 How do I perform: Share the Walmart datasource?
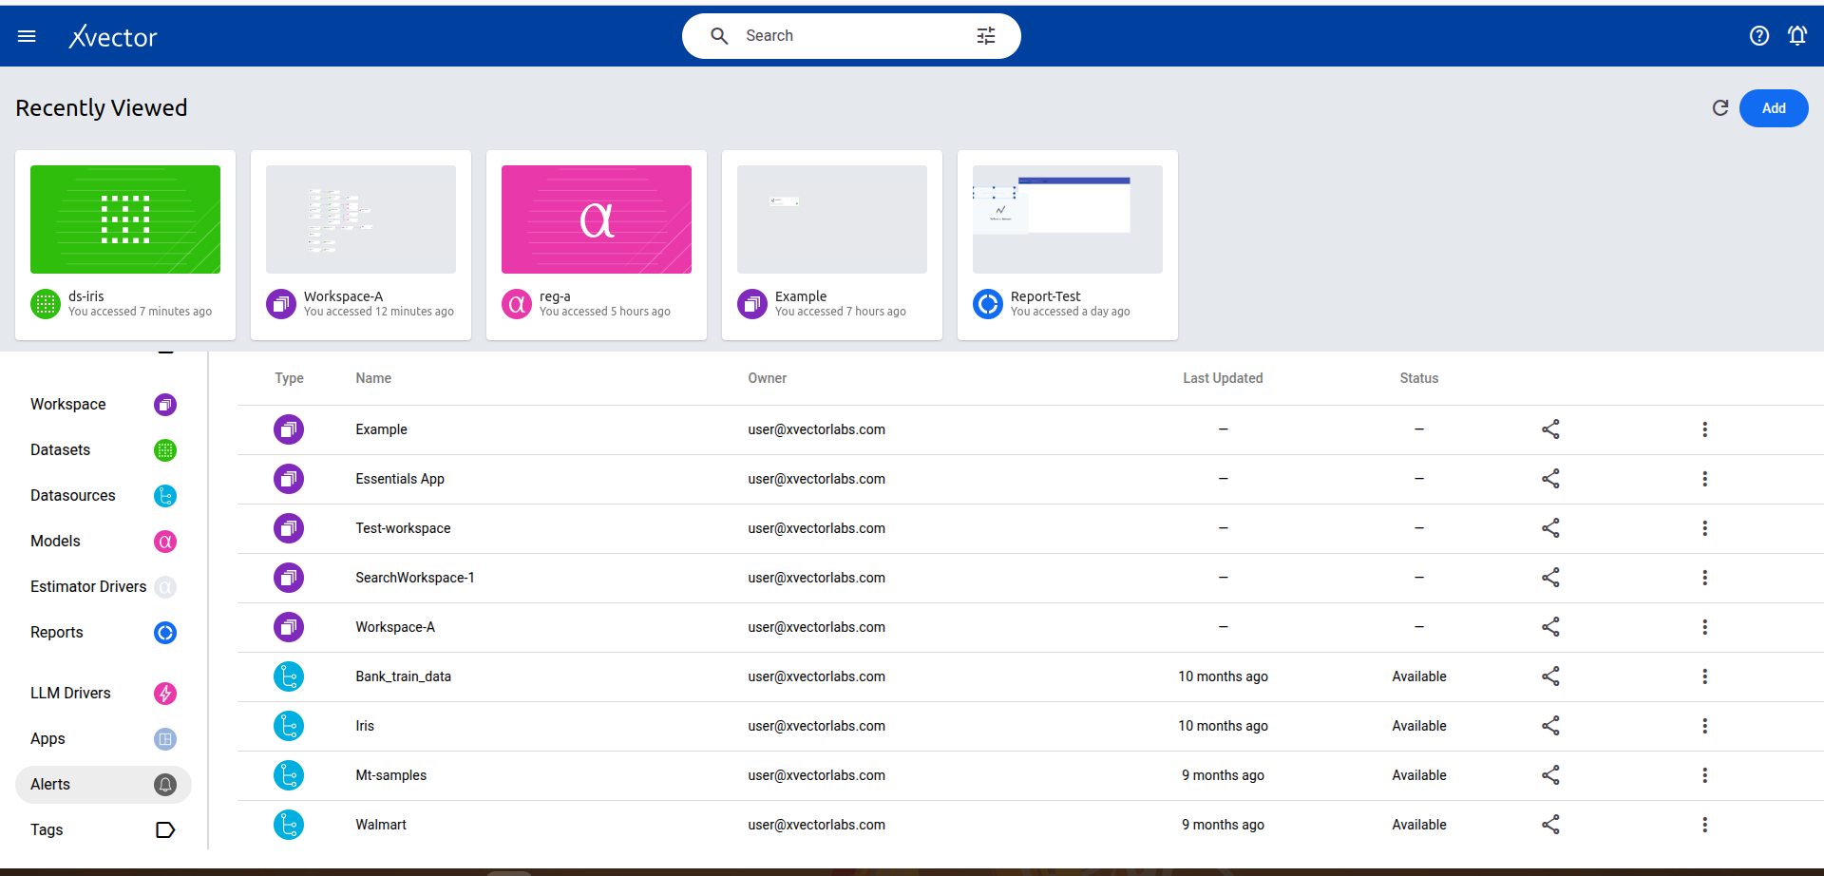1550,825
